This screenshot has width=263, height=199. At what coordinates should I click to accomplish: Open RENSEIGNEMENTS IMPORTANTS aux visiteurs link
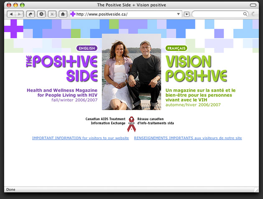pos(188,138)
